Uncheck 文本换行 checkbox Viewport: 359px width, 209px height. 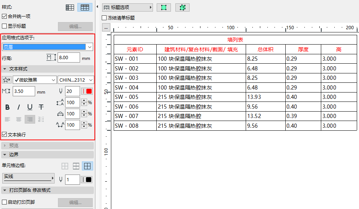pyautogui.click(x=4, y=134)
